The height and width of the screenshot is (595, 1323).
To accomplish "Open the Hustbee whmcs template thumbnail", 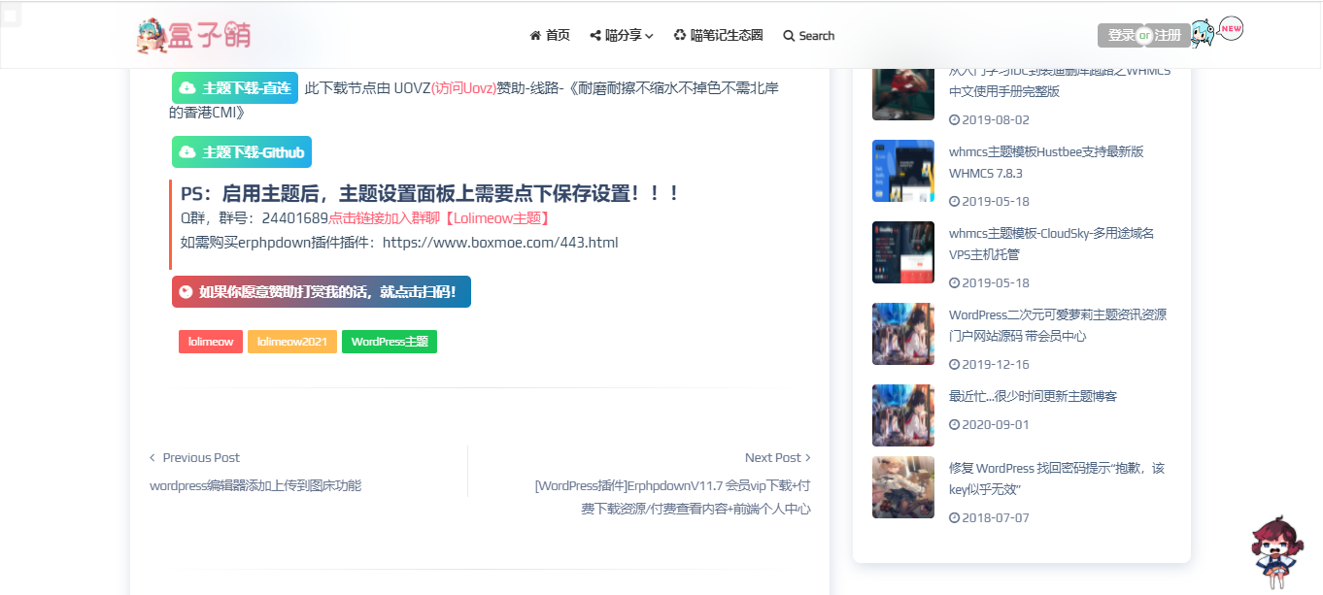I will point(902,171).
